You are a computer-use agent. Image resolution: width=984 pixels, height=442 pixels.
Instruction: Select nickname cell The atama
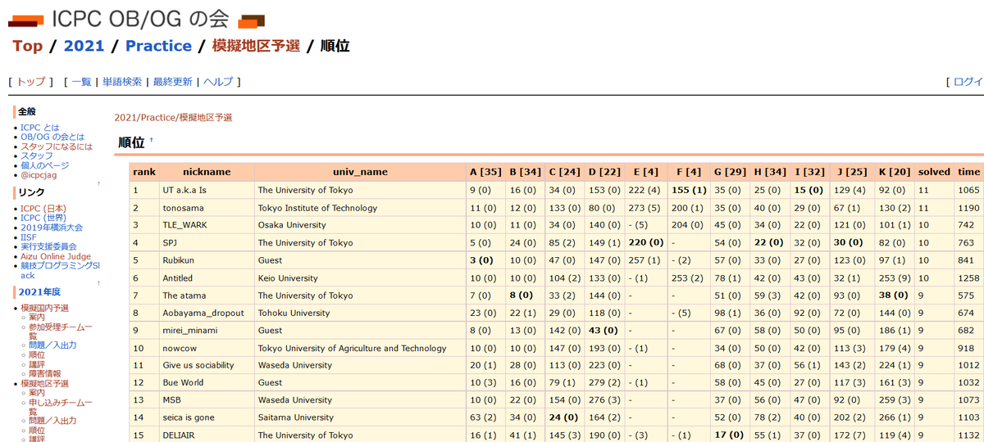click(207, 295)
